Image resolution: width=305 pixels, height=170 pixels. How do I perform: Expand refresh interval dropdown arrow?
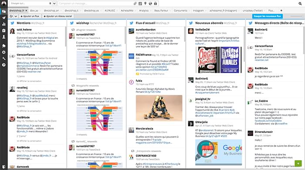click(16, 16)
